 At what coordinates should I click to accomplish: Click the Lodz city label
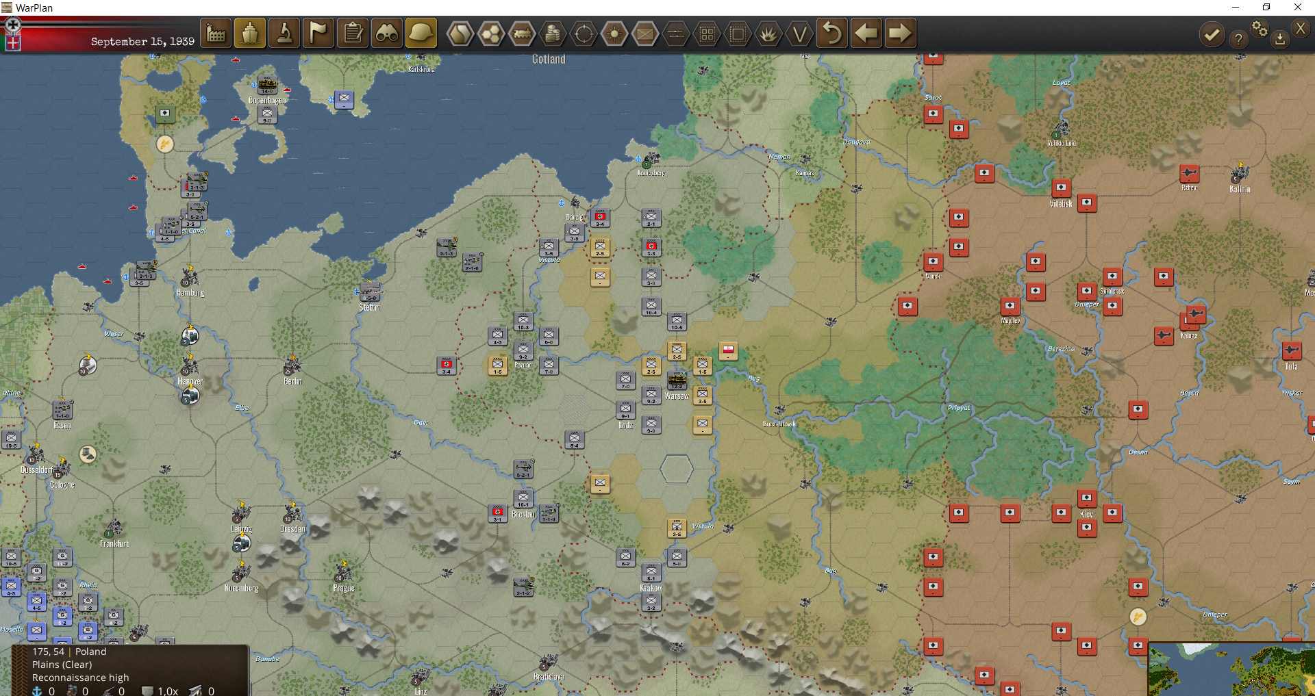pyautogui.click(x=625, y=426)
